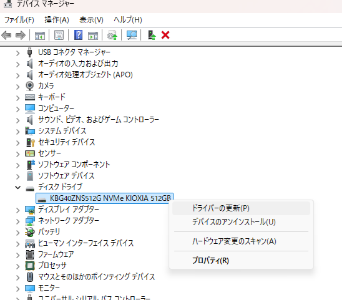
Task: Click the blue Help question-mark icon
Action: [x=78, y=35]
